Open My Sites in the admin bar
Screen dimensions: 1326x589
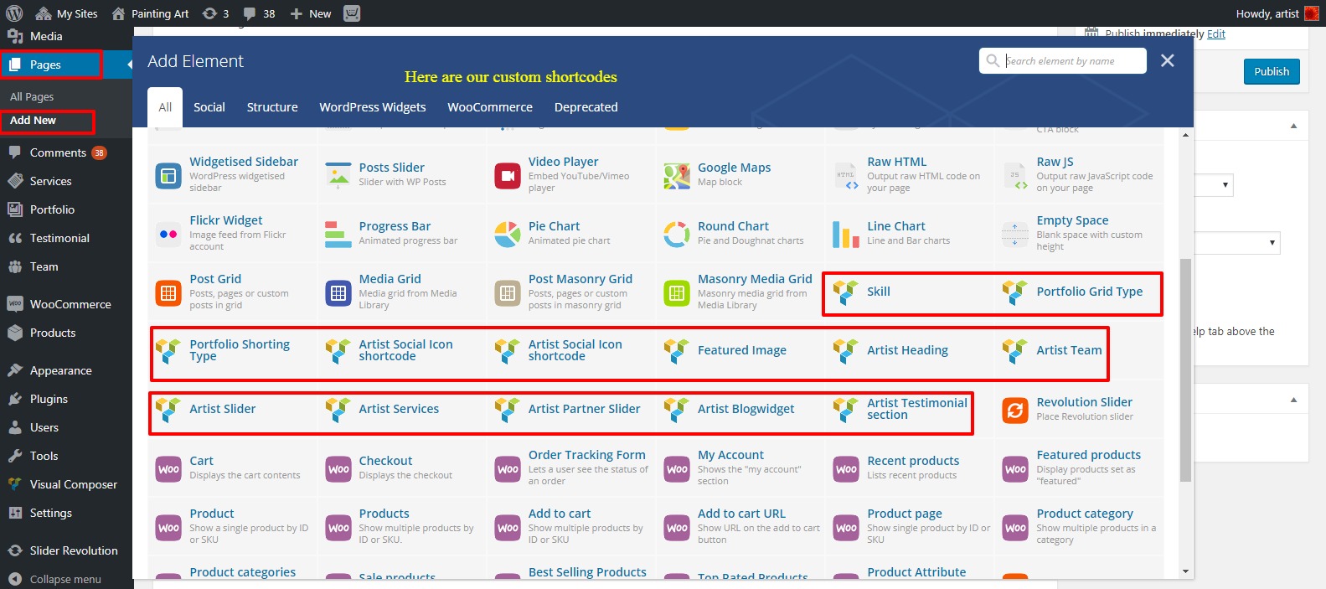[67, 13]
